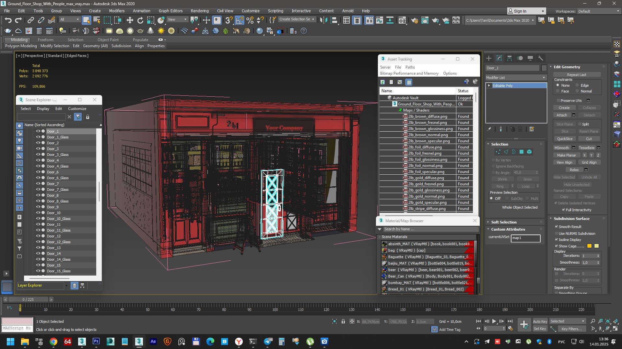Toggle the Isoline Display checkbox
The height and width of the screenshot is (349, 622).
tap(557, 240)
